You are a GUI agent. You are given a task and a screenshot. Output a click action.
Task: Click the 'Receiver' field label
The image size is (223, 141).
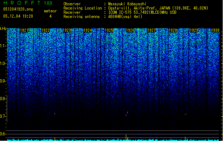pos(72,12)
